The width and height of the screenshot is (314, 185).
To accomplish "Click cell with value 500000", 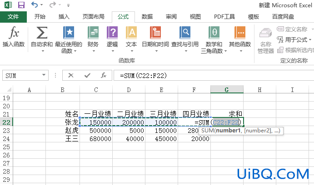I will (x=96, y=131).
